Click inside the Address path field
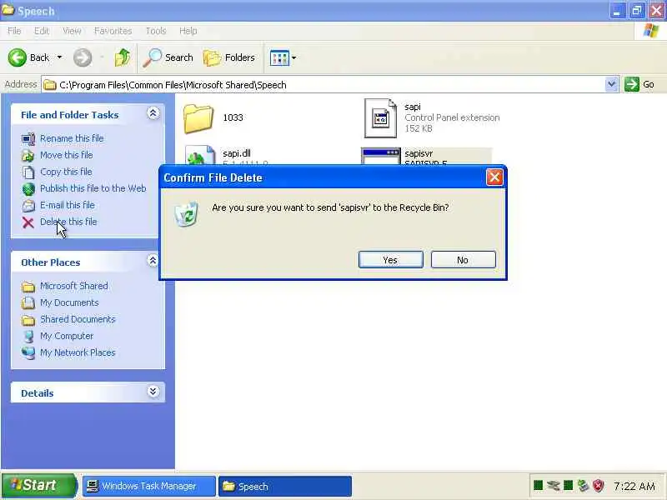 (x=323, y=84)
